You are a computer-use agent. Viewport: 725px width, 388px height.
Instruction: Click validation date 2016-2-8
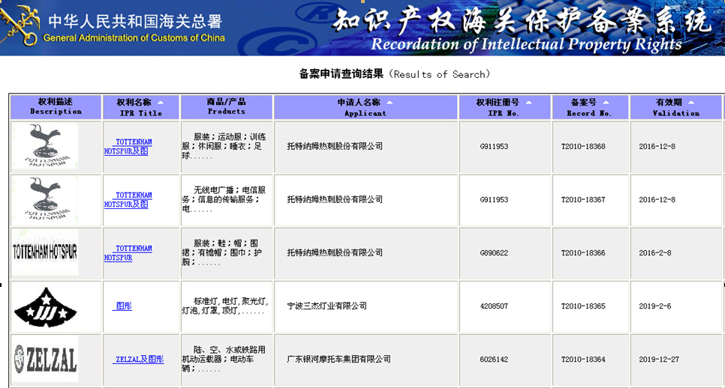click(x=655, y=253)
